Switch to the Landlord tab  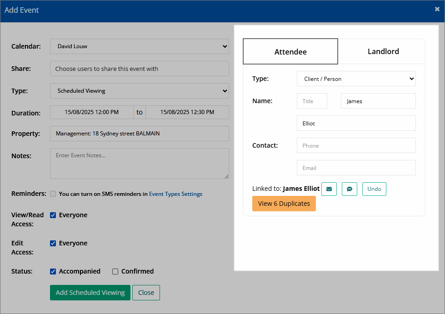point(383,51)
